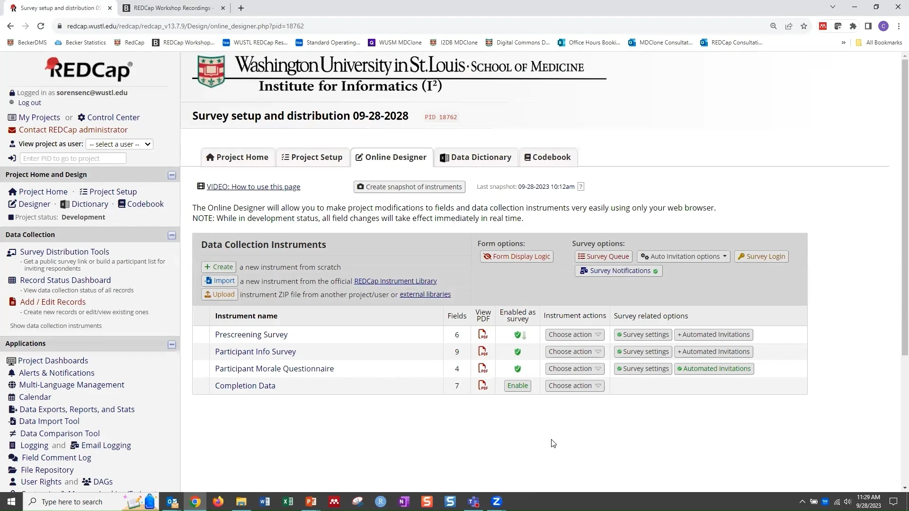Open Survey Notifications with green indicator
Screen dimensions: 909x511
619,271
